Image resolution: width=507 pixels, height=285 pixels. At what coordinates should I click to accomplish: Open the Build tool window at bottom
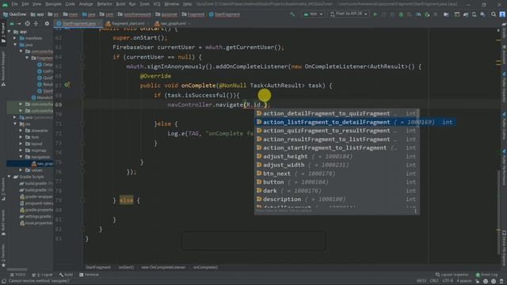[x=66, y=275]
